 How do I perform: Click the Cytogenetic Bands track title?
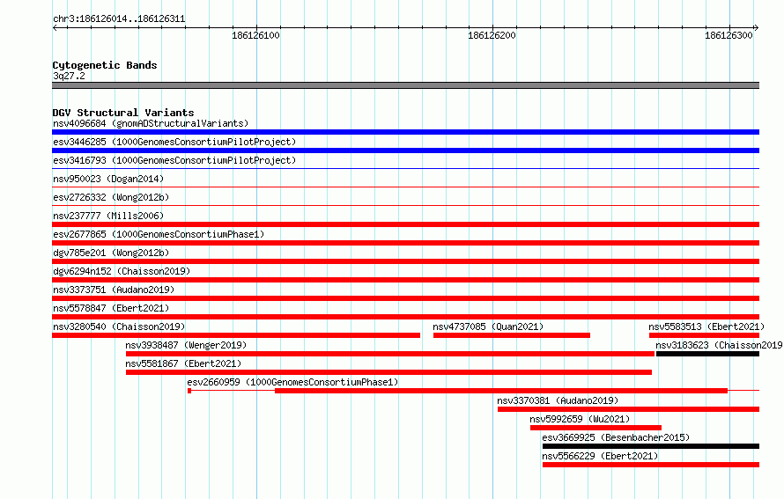tap(105, 65)
